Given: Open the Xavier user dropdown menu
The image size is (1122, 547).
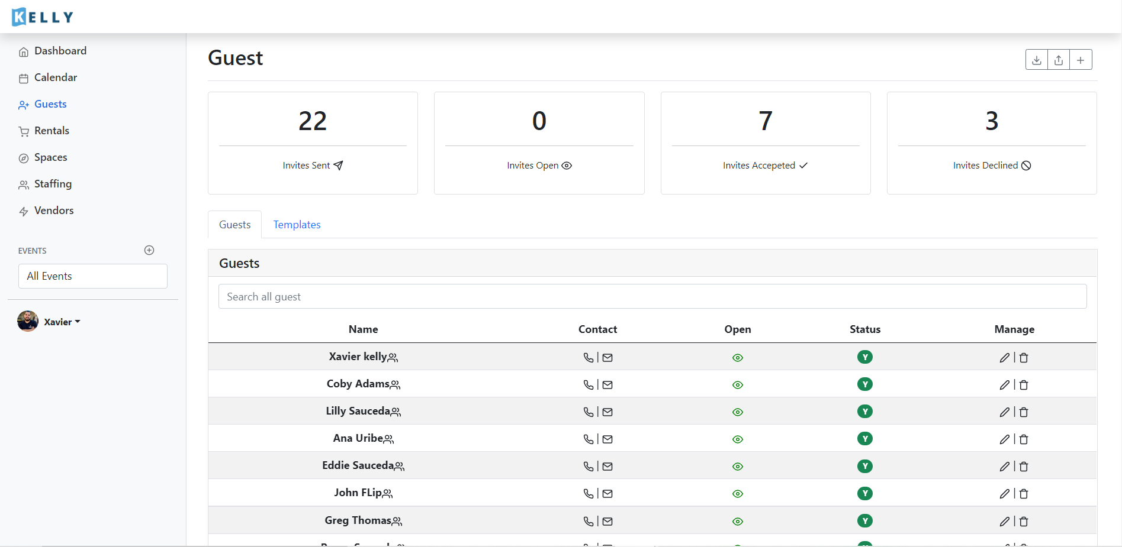Looking at the screenshot, I should [x=62, y=322].
